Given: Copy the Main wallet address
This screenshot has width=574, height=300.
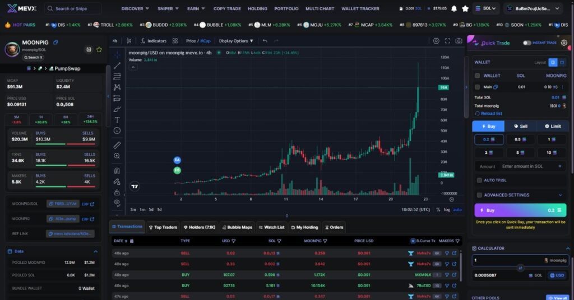Looking at the screenshot, I should 496,87.
